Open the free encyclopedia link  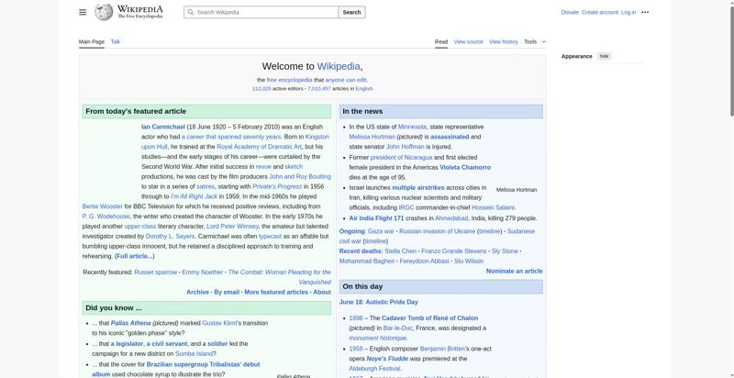pos(289,80)
